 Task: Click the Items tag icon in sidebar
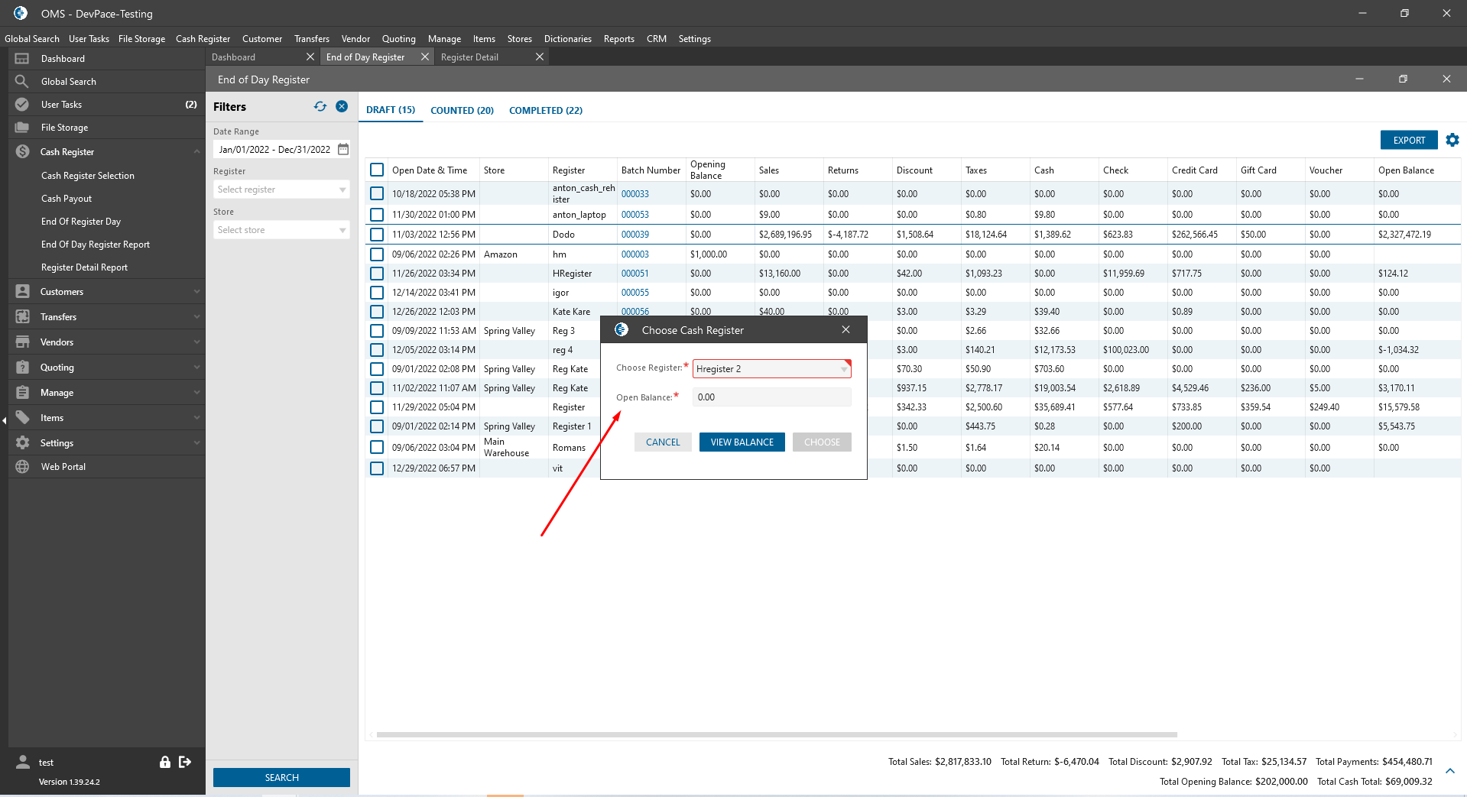point(22,418)
